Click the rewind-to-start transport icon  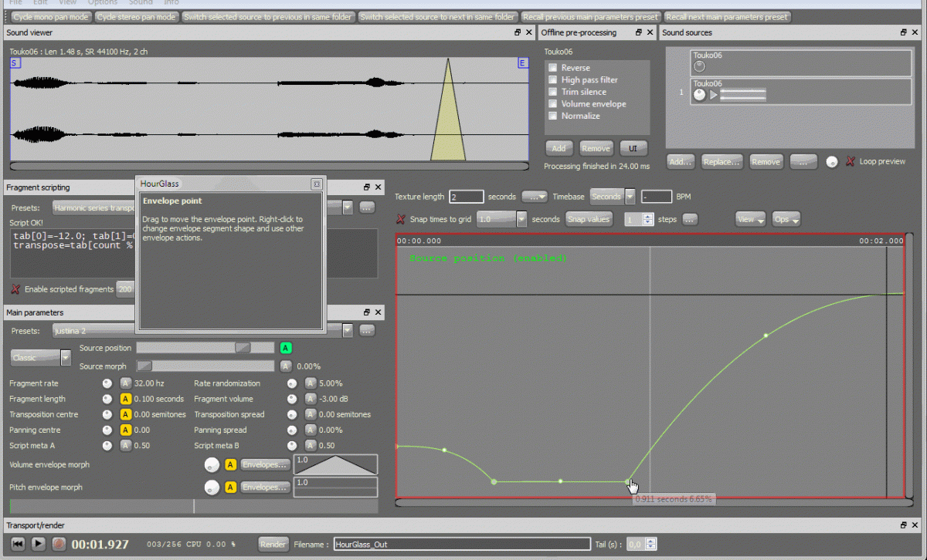(19, 544)
